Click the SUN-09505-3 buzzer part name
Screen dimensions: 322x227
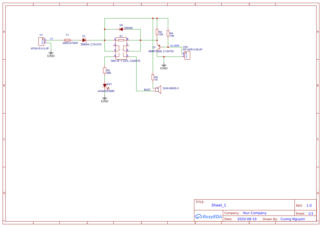171,88
